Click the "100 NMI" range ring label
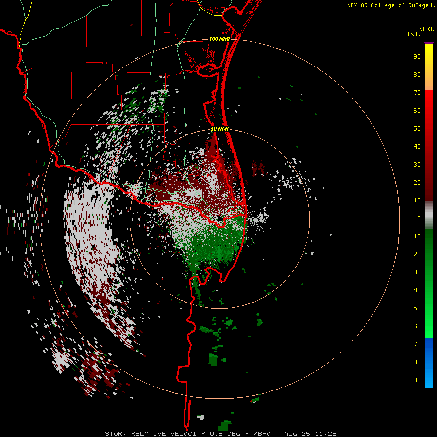Image resolution: width=437 pixels, height=437 pixels. 219,39
